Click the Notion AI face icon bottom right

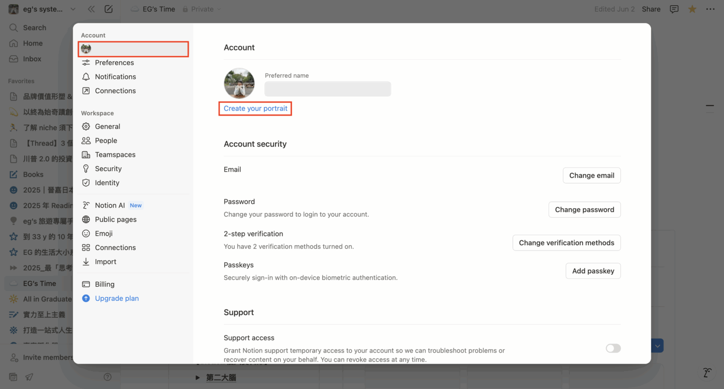tap(707, 373)
